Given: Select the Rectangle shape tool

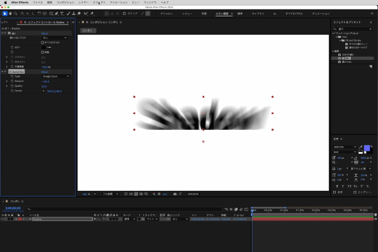Looking at the screenshot, I should 51,13.
